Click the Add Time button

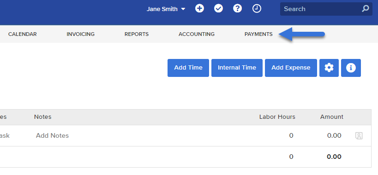188,68
